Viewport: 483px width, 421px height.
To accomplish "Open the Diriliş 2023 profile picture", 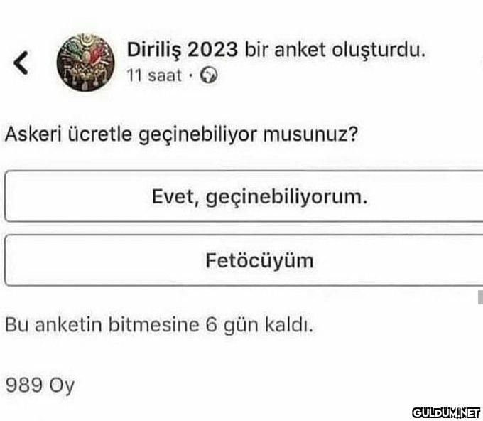I will tap(86, 63).
